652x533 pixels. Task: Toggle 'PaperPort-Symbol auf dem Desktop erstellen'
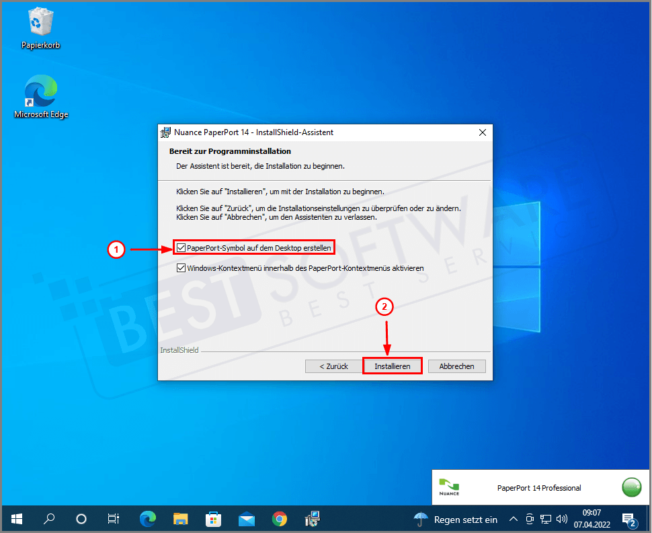pyautogui.click(x=181, y=247)
